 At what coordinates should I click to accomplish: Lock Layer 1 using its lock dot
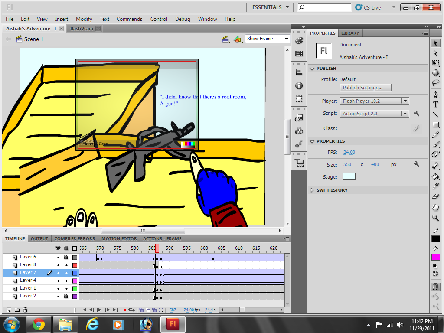tap(66, 289)
